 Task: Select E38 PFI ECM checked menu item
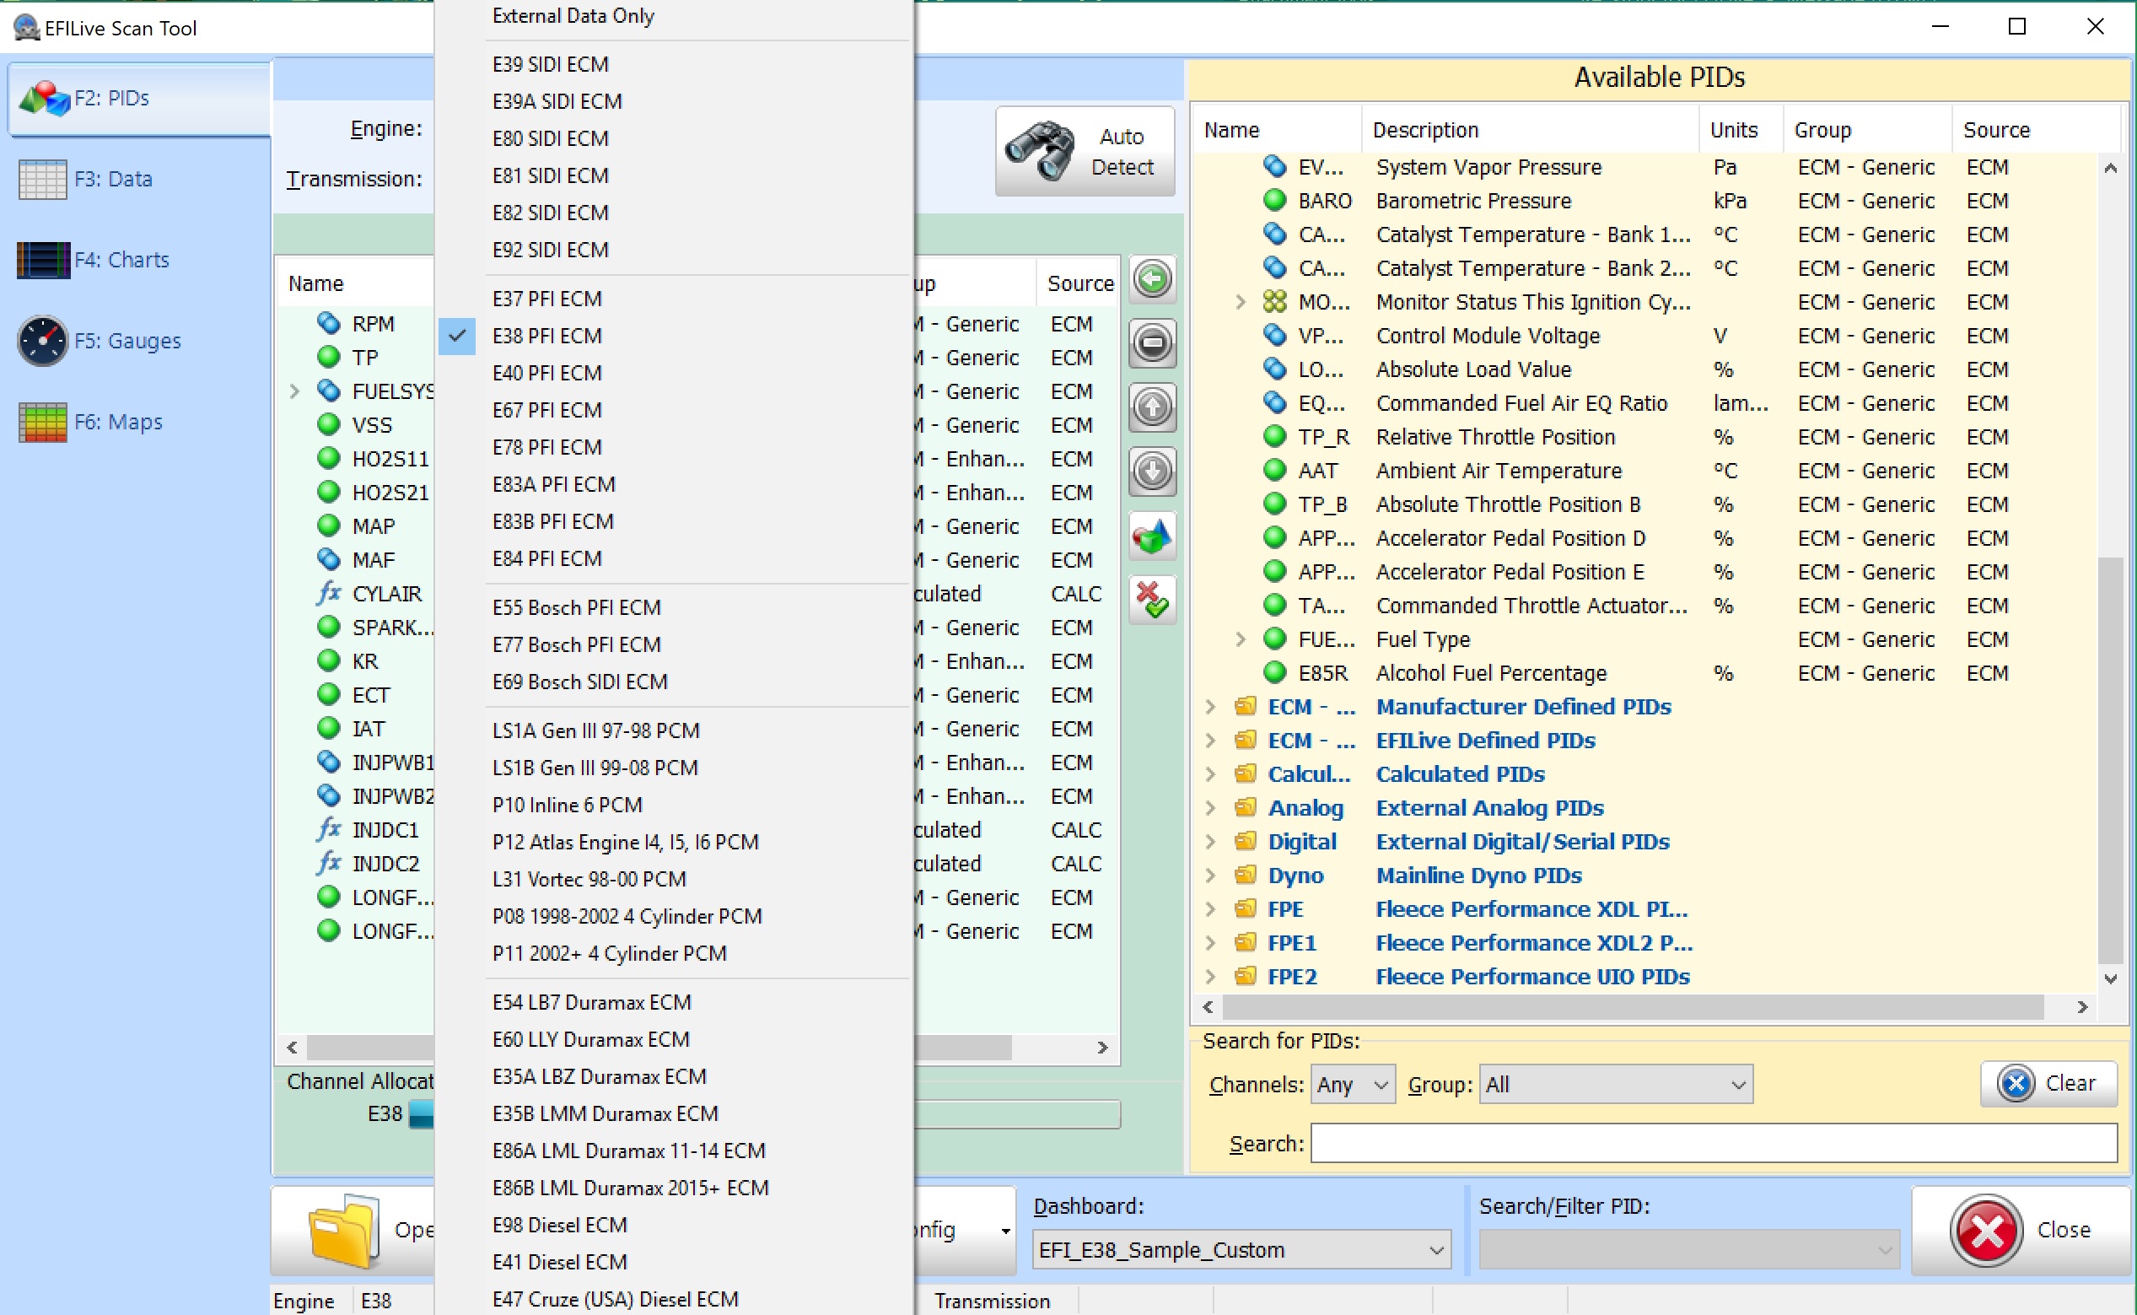pos(674,336)
